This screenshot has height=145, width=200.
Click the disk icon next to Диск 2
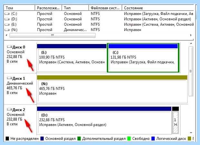(x=9, y=109)
